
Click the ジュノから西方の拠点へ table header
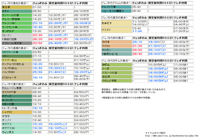pyautogui.click(x=116, y=18)
